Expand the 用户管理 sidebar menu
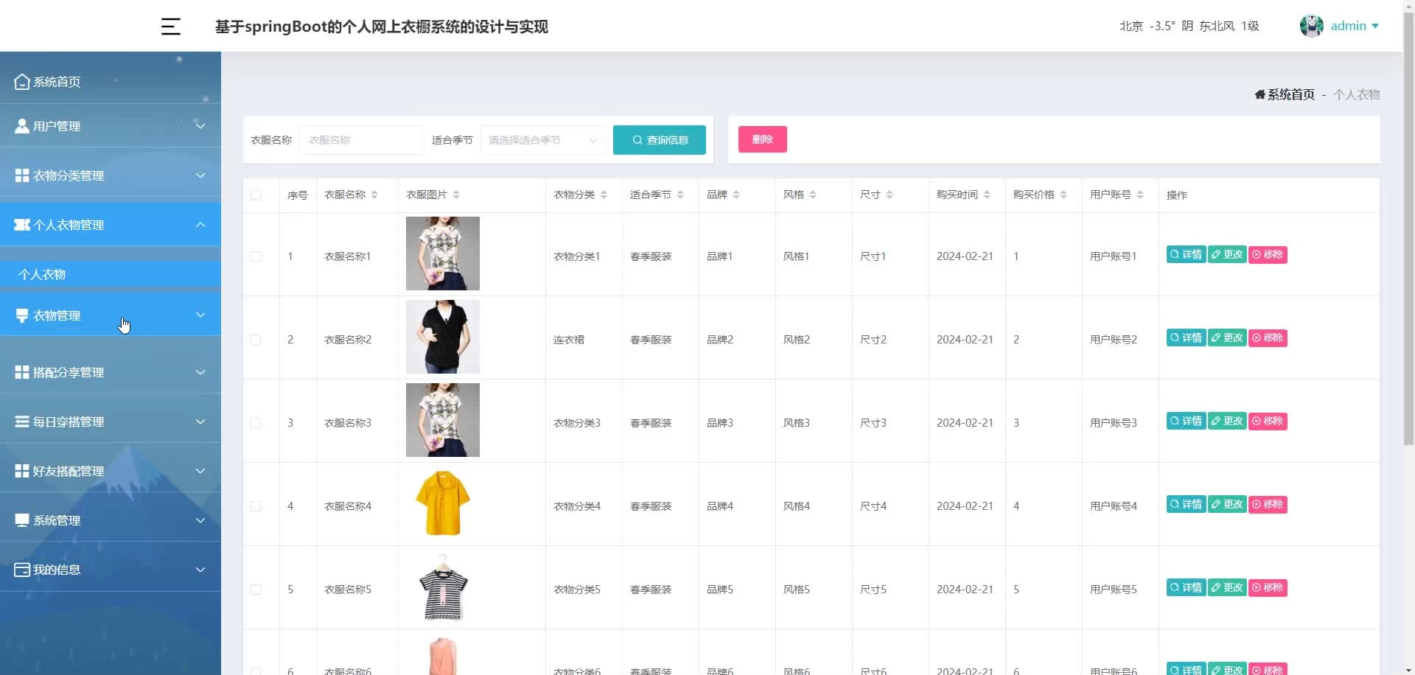The image size is (1415, 675). click(x=111, y=126)
